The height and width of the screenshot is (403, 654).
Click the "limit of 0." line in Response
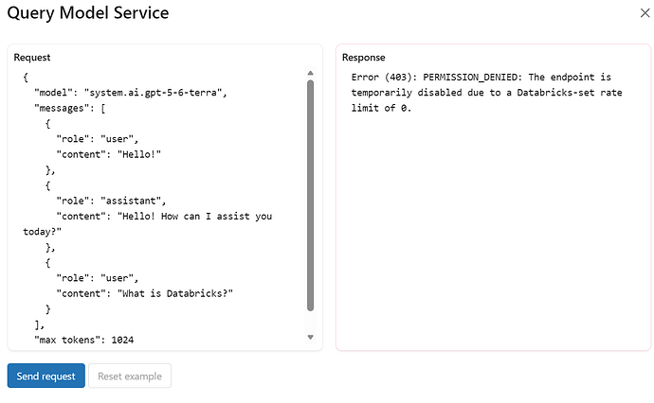coord(381,108)
